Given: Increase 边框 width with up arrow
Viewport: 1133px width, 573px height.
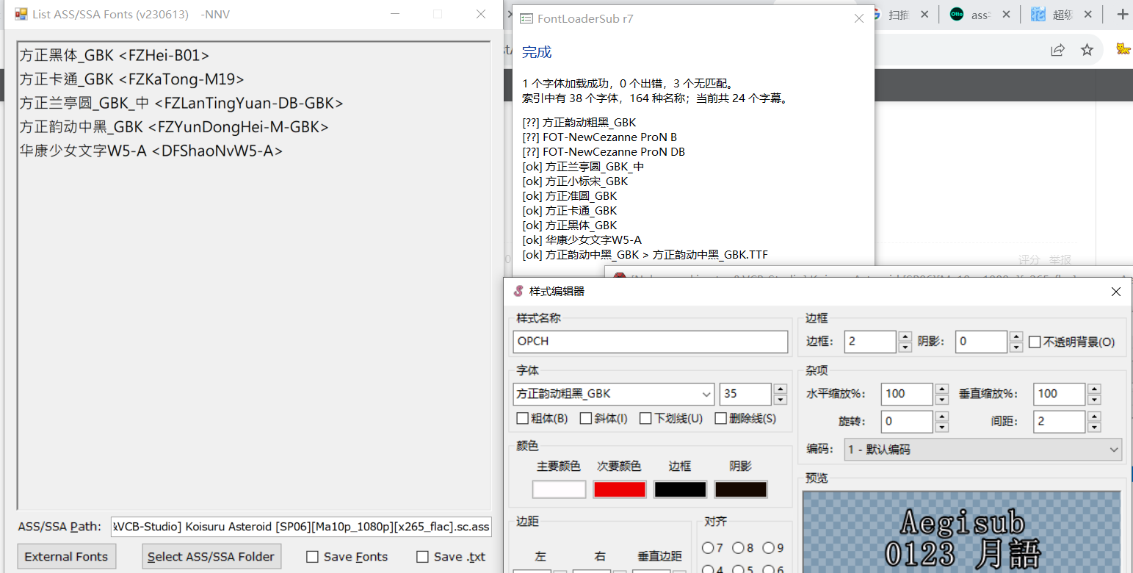Looking at the screenshot, I should tap(905, 336).
